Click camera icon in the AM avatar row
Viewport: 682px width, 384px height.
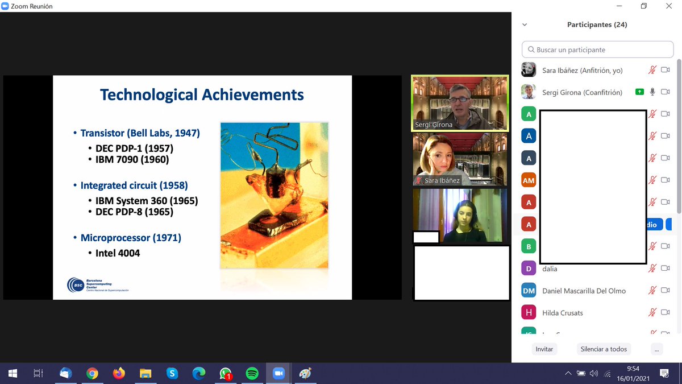click(665, 180)
